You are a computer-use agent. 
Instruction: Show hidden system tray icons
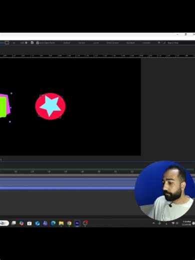click(153, 223)
